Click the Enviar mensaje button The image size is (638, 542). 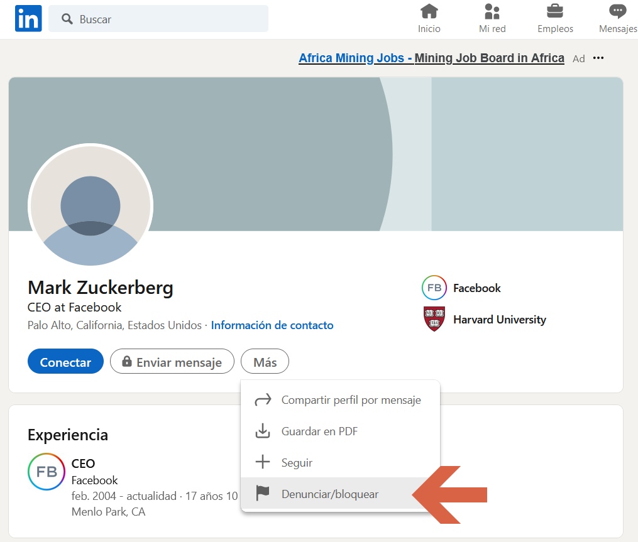click(172, 362)
